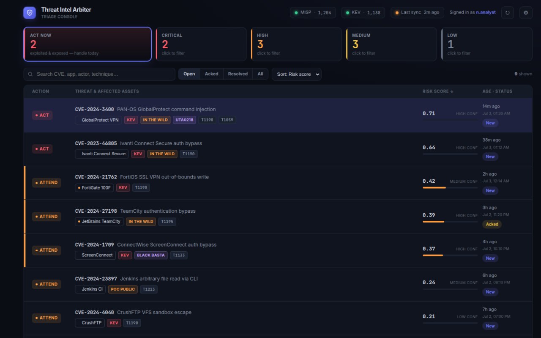Click the Acked status pill for CVE-2024-27198
Image resolution: width=541 pixels, height=338 pixels.
tap(492, 224)
